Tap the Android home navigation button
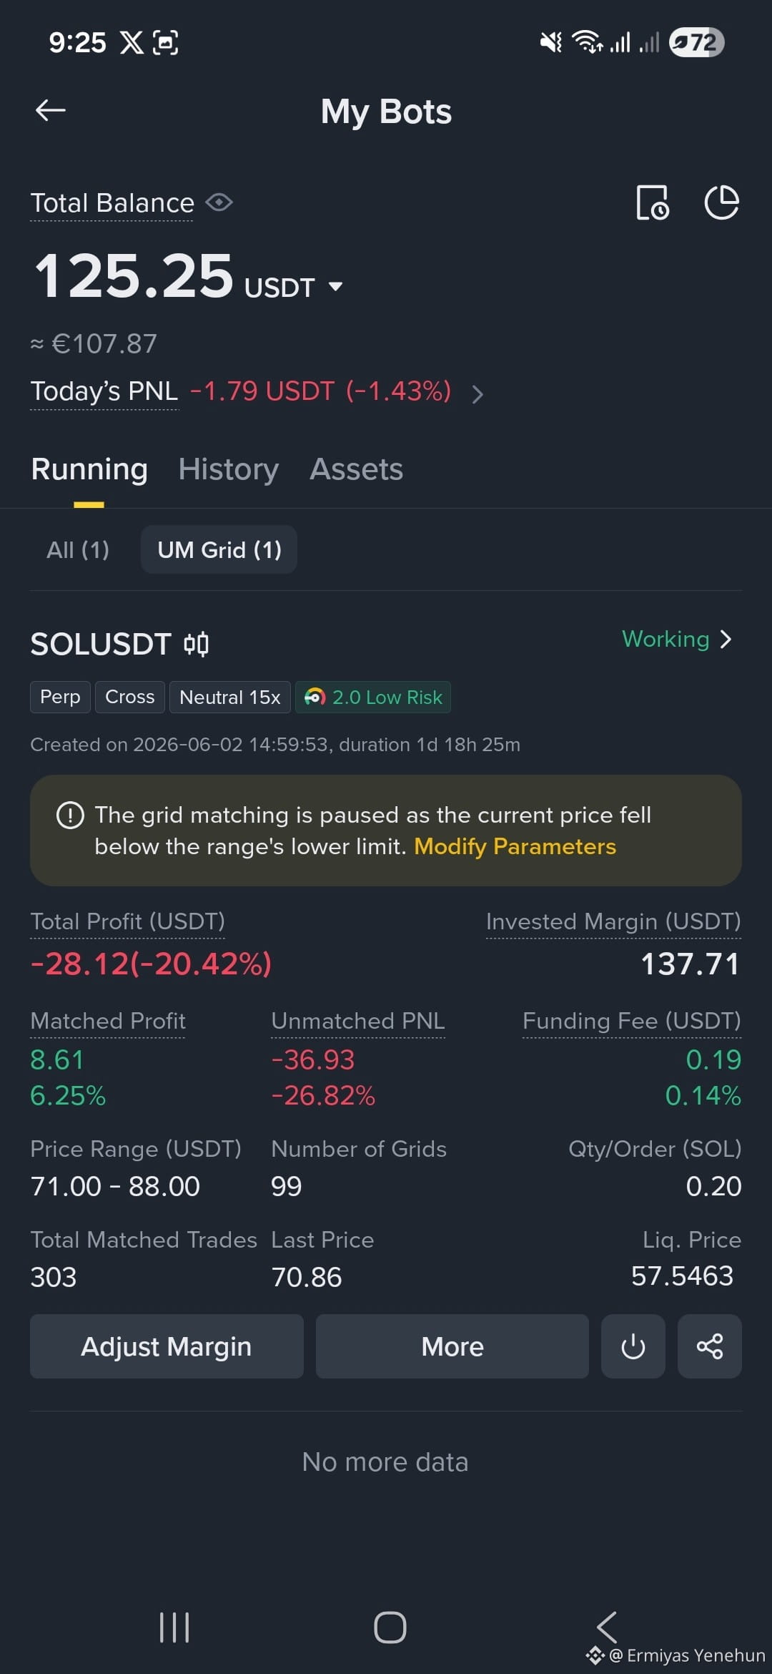 point(390,1627)
